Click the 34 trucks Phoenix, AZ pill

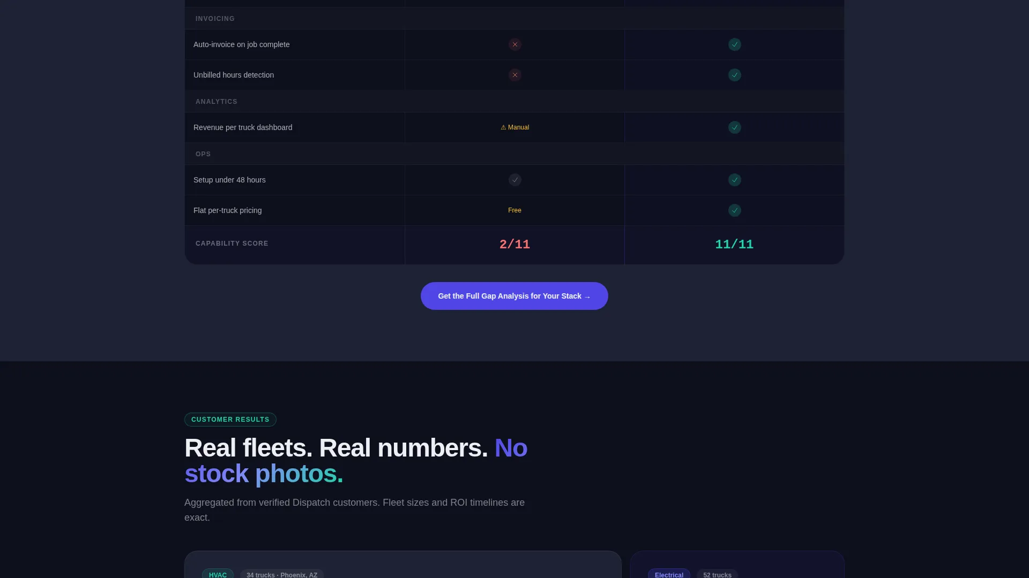tap(282, 575)
